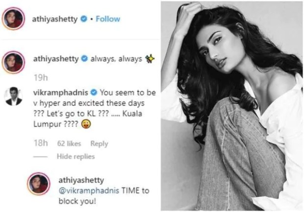Viewport: 304px width, 212px height.
Task: Collapse thread with Hide replies
Action: coord(76,156)
